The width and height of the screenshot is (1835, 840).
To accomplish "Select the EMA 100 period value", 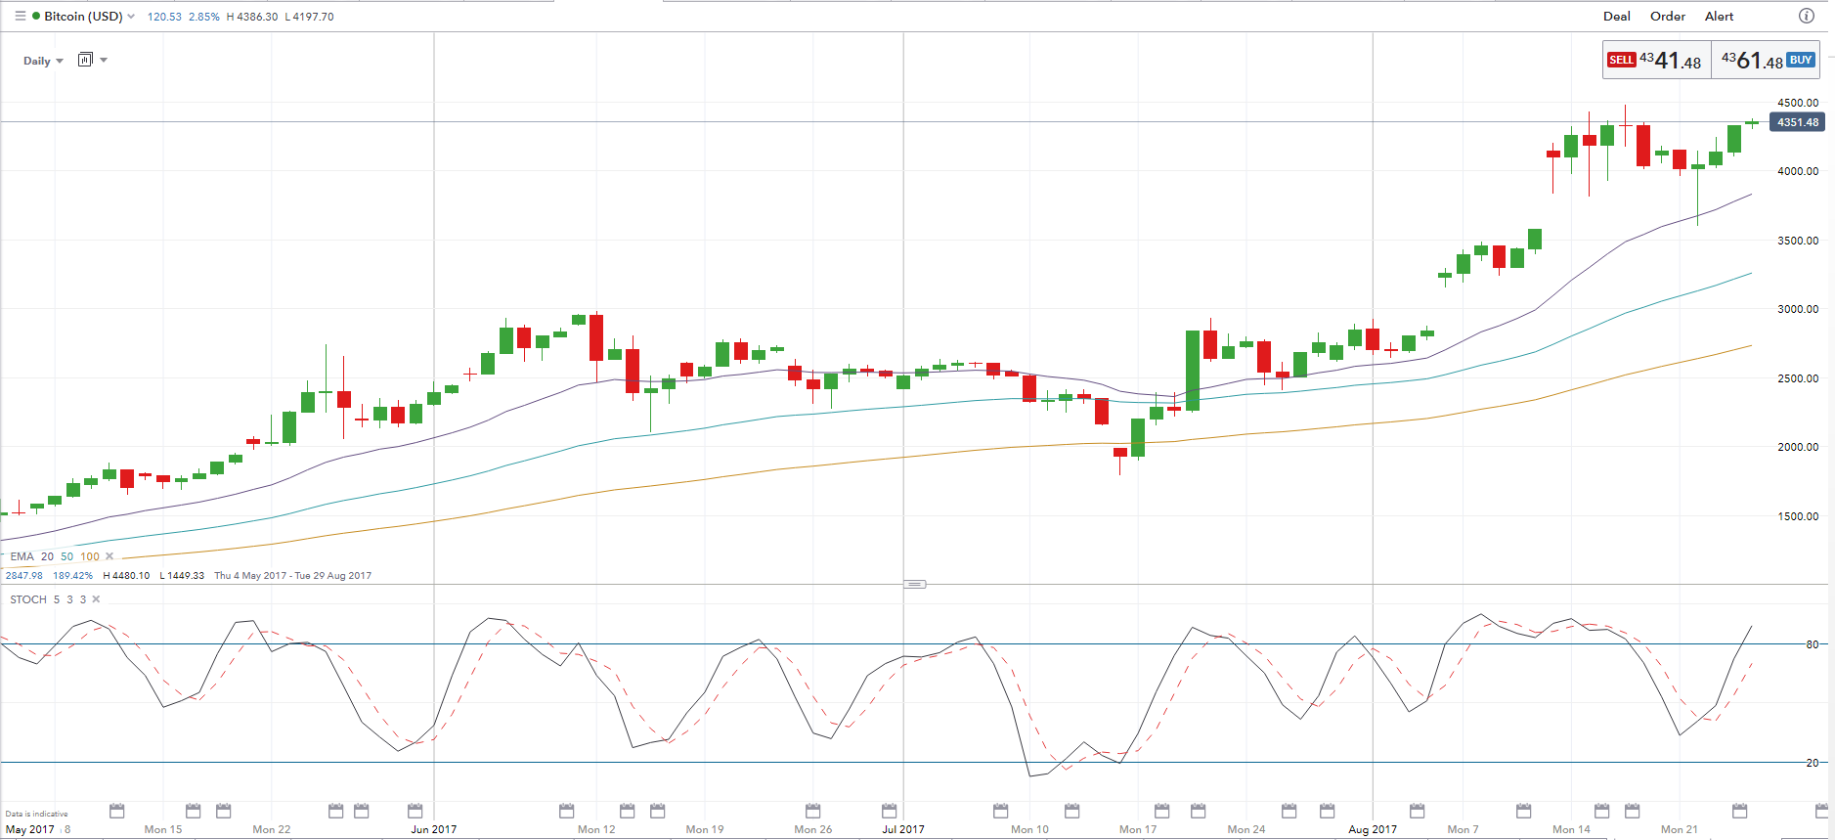I will (x=90, y=556).
